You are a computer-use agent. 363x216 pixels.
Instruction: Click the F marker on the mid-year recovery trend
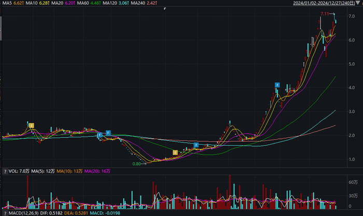pyautogui.click(x=196, y=145)
